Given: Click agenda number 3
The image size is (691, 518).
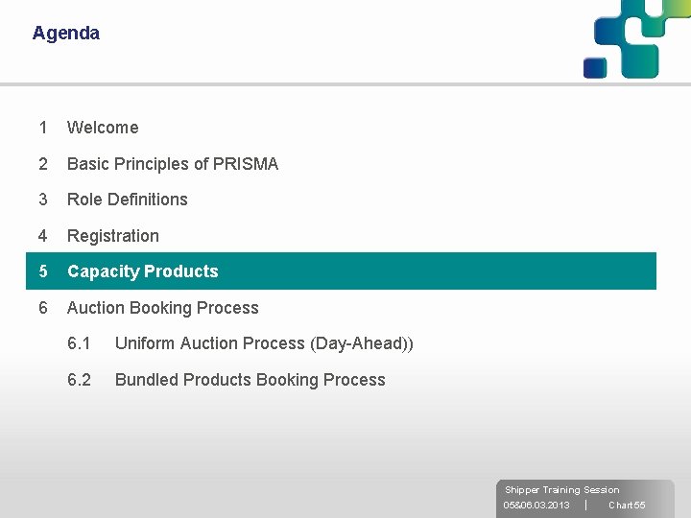Looking at the screenshot, I should 43,200.
